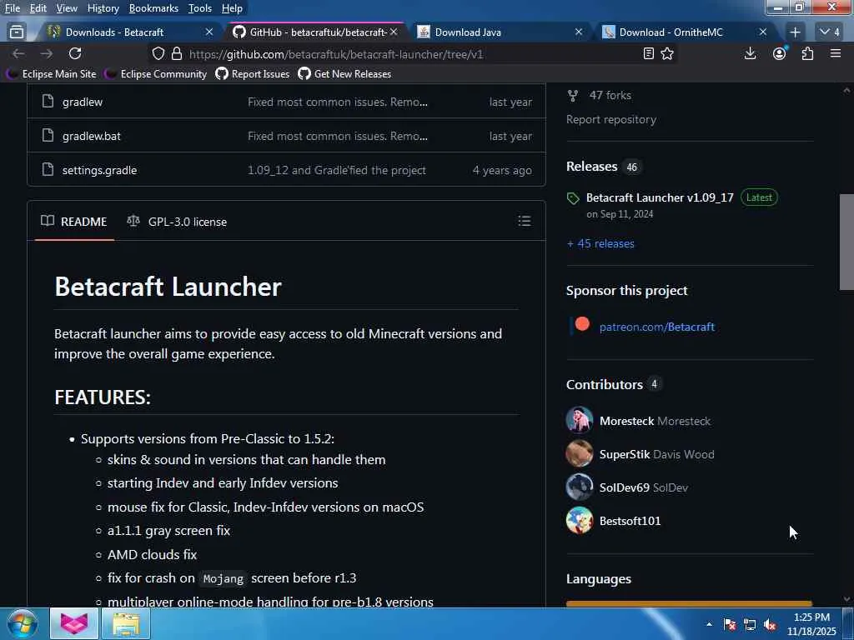854x640 pixels.
Task: Open SolDev69's avatar
Action: [579, 487]
